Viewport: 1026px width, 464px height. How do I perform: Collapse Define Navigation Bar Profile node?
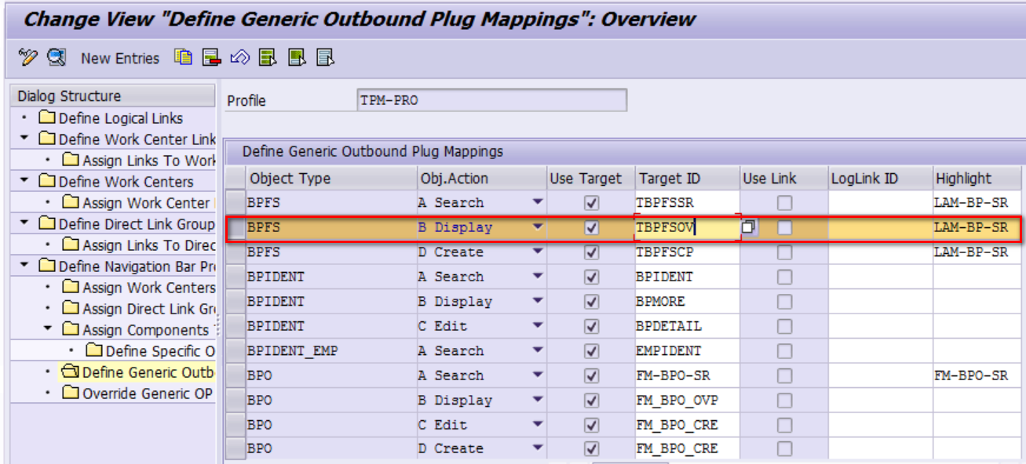24,266
